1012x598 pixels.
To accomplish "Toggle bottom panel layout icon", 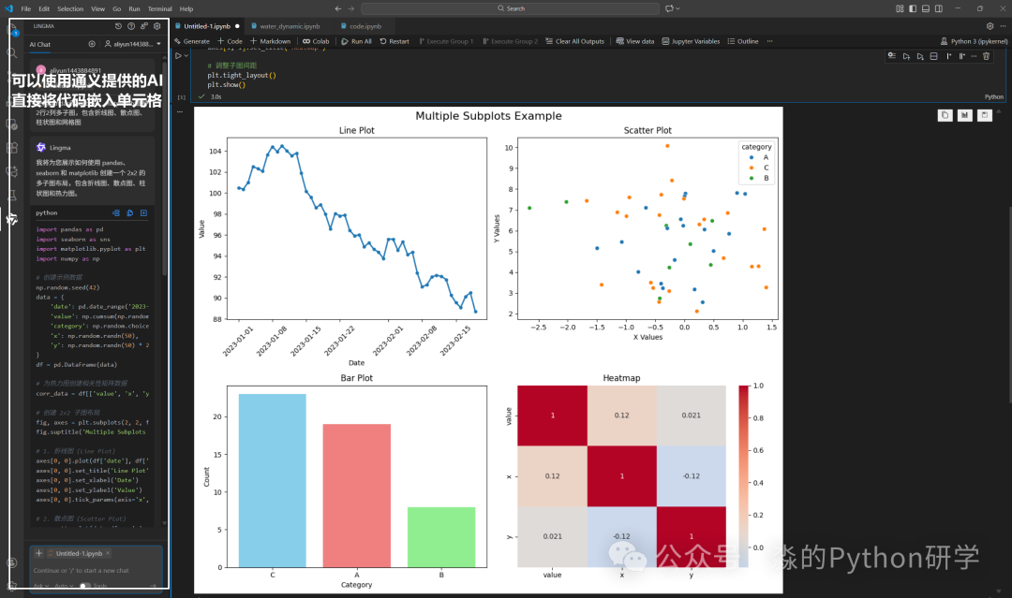I will point(926,8).
